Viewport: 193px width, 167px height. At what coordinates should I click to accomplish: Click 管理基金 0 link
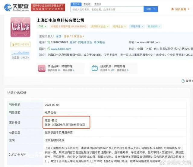123,70
